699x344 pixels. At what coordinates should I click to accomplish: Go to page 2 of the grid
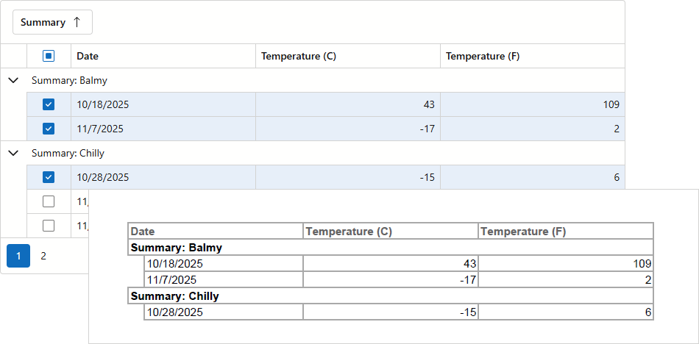[x=43, y=256]
